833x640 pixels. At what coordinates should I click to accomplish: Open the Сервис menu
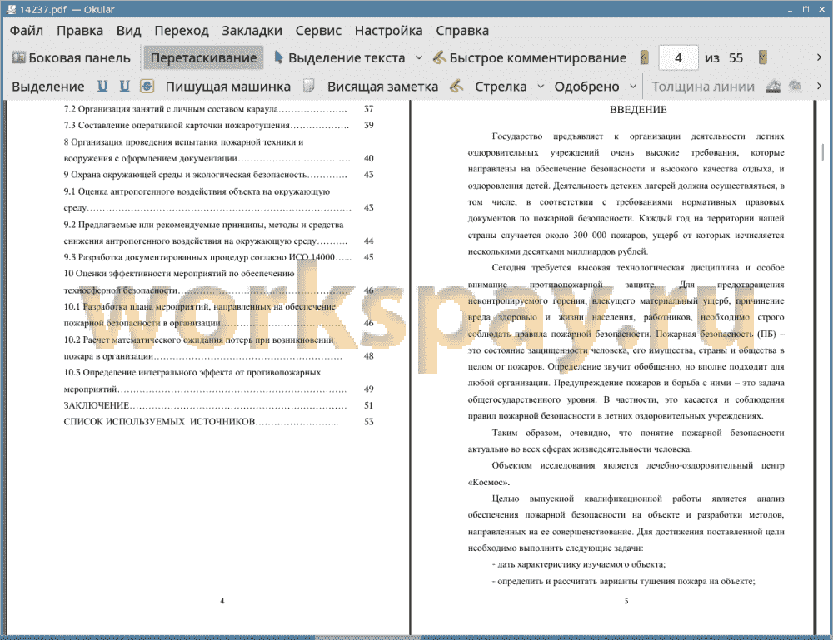coord(318,31)
